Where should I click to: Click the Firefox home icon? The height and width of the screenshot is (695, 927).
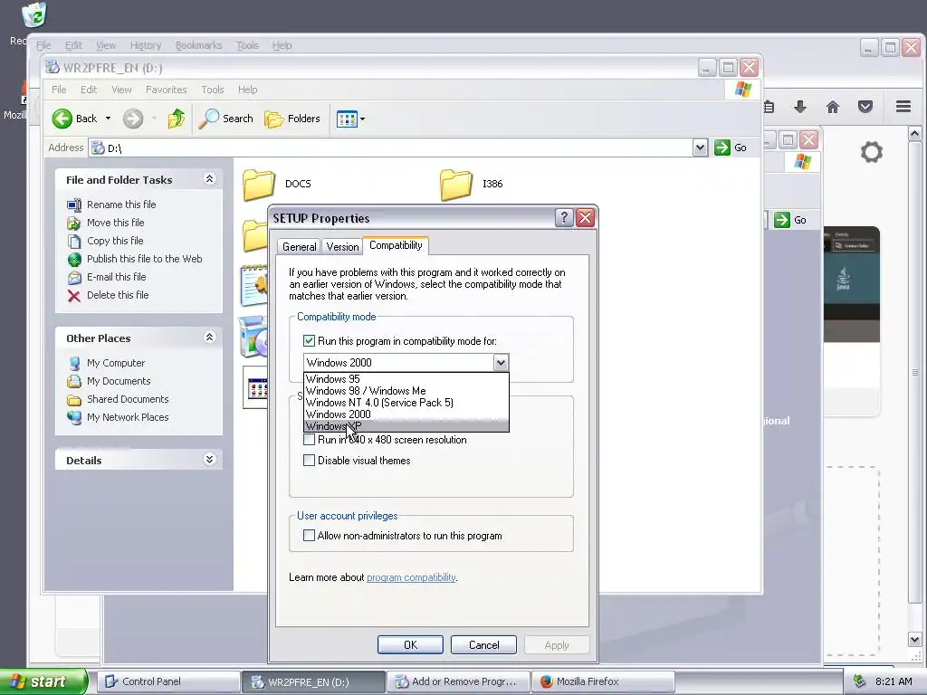coord(833,107)
